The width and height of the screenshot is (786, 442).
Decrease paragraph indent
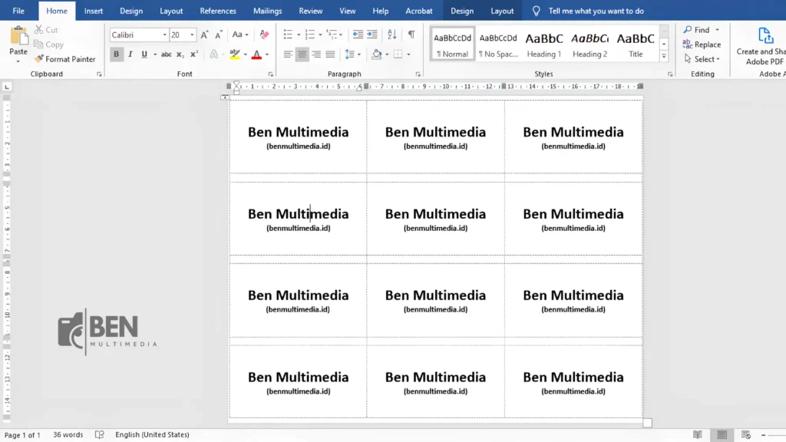coord(358,35)
